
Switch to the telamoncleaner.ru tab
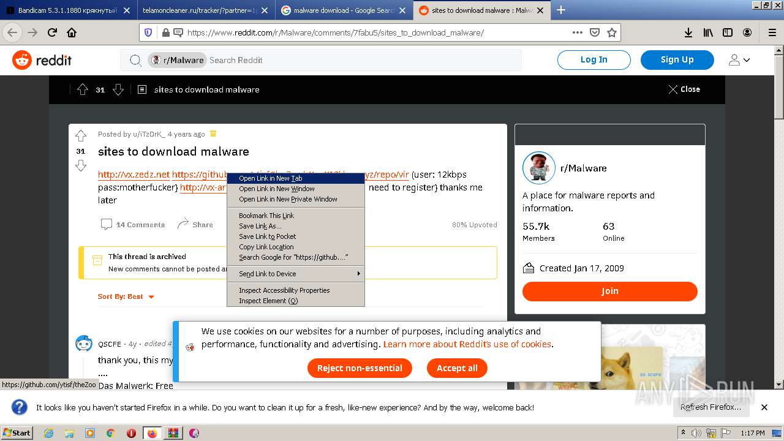coord(206,10)
